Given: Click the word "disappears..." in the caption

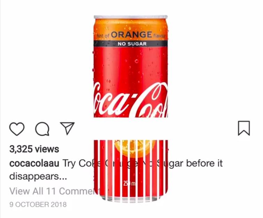Looking at the screenshot, I should coord(38,176).
